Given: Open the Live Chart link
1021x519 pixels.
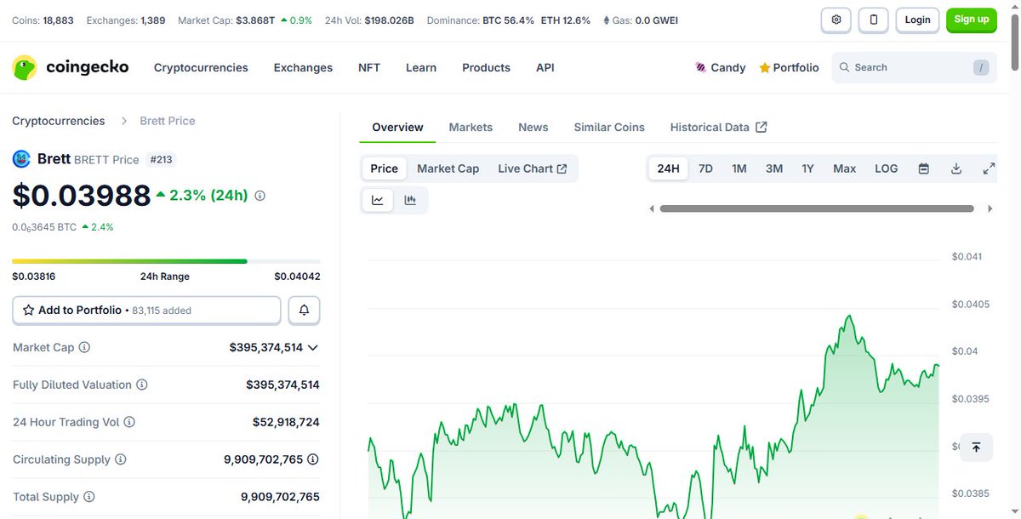Looking at the screenshot, I should [533, 168].
